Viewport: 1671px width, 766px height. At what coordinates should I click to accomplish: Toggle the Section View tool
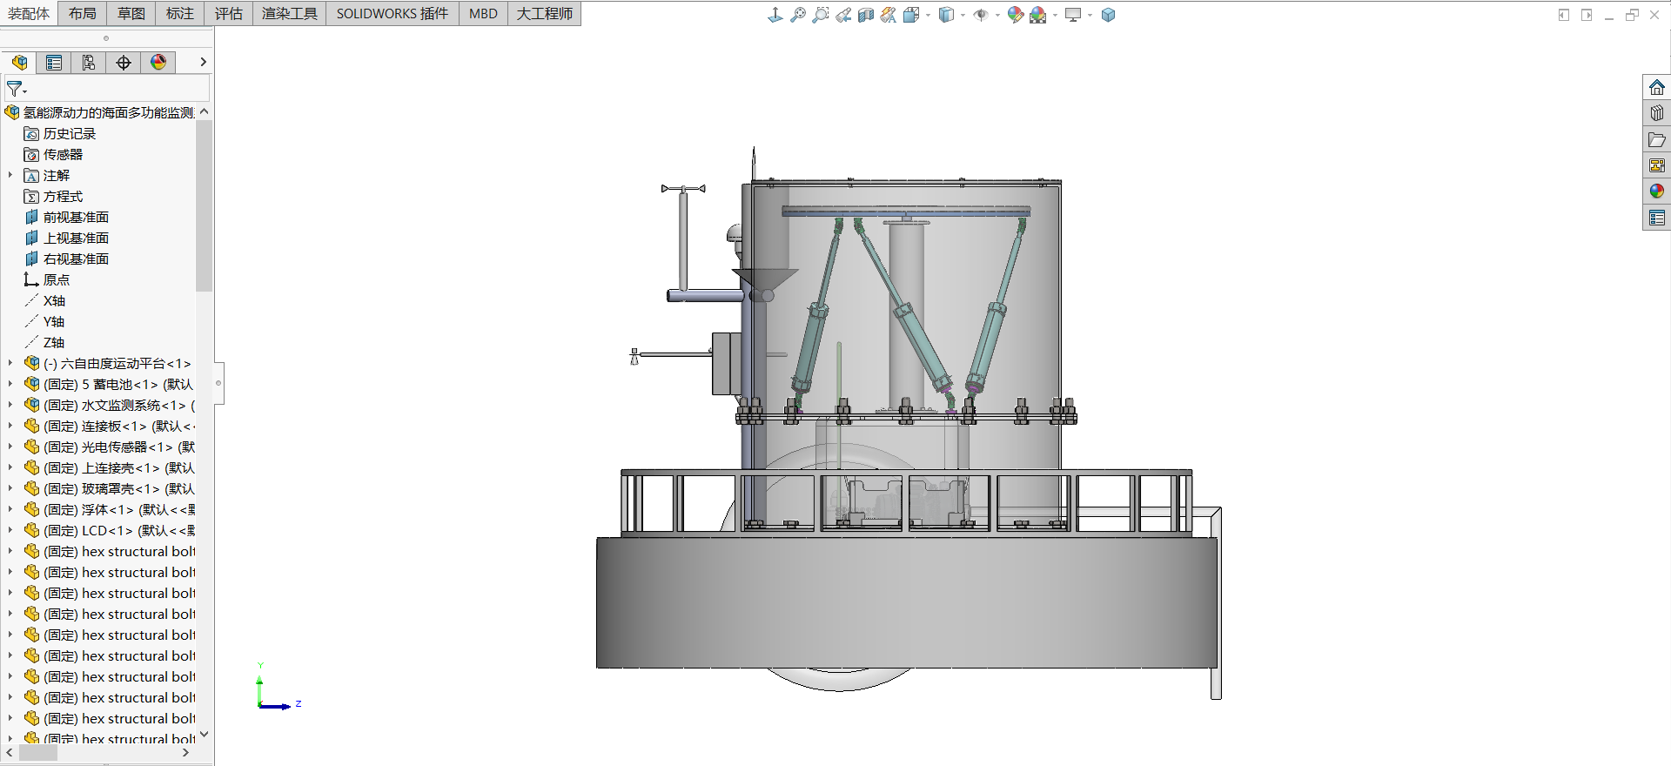click(x=865, y=15)
